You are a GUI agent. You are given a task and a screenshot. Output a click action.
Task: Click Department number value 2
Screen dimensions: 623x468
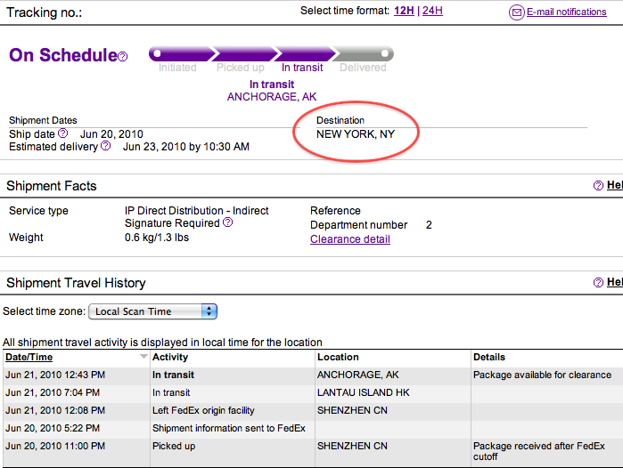[429, 225]
